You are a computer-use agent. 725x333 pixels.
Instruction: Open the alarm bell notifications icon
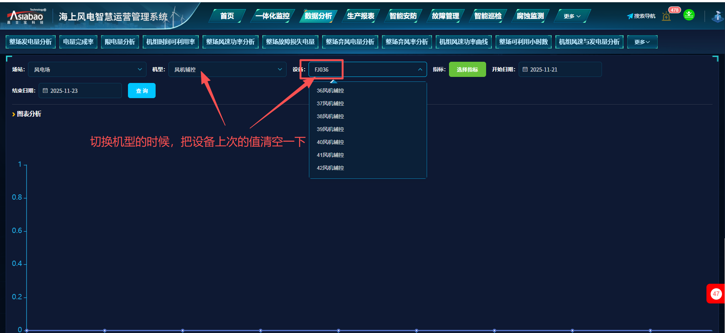[666, 16]
